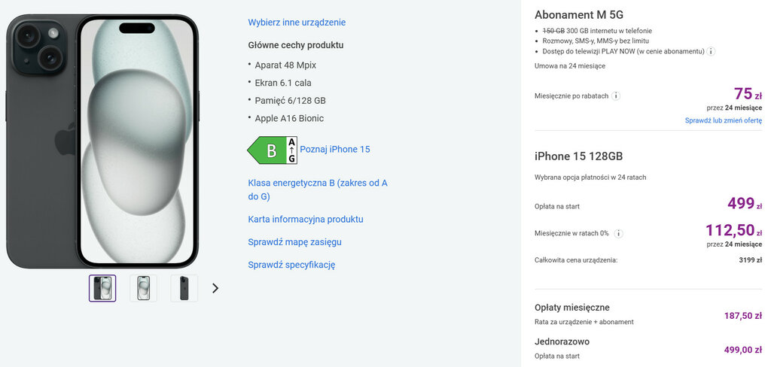Click Sprawdź lub zmień ofertę
This screenshot has height=367, width=771.
[723, 120]
